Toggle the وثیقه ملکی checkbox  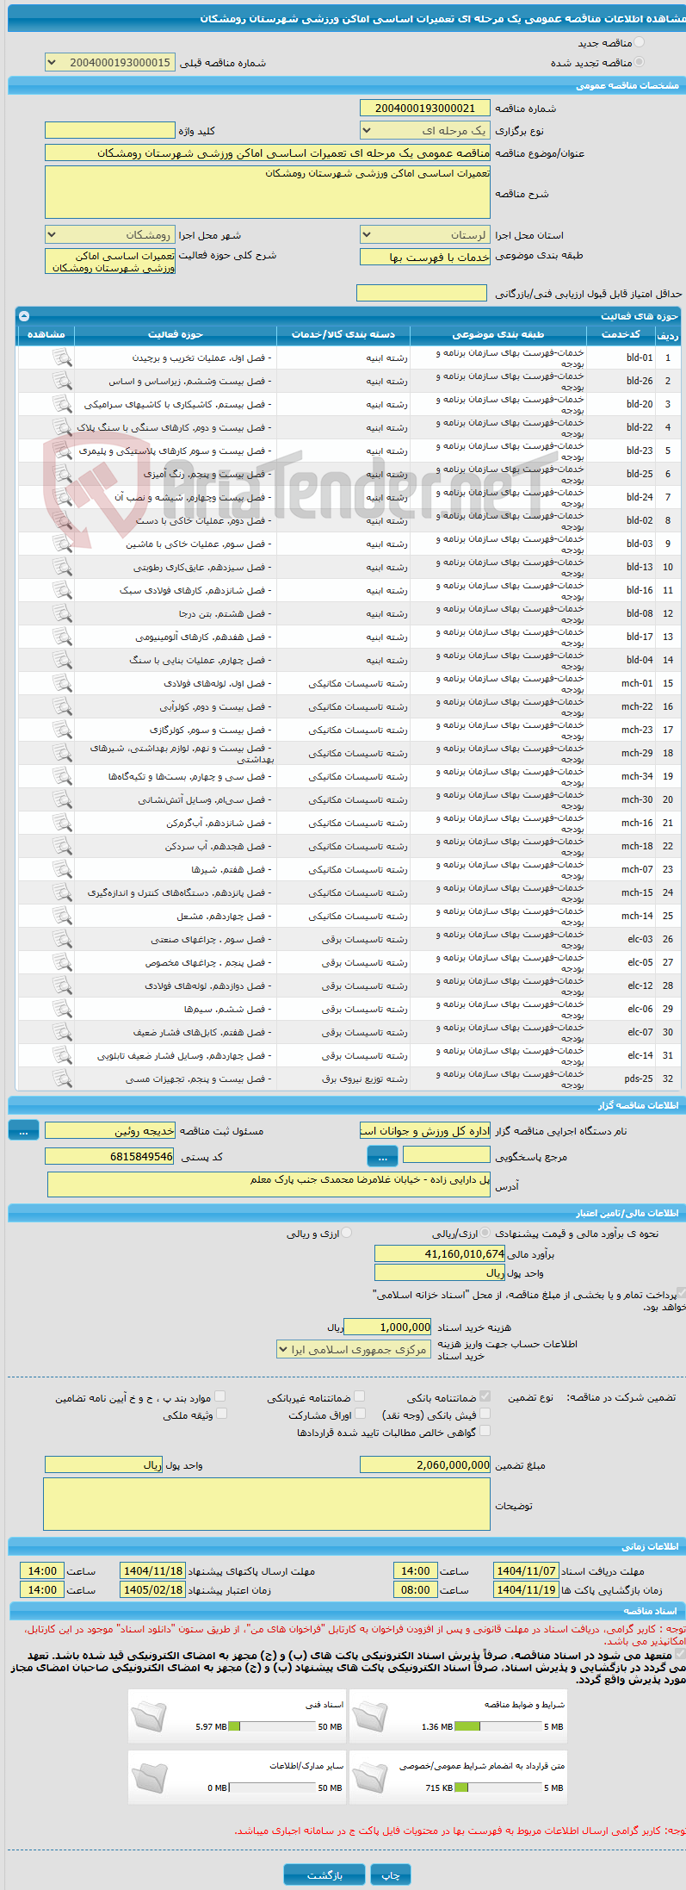click(222, 1414)
